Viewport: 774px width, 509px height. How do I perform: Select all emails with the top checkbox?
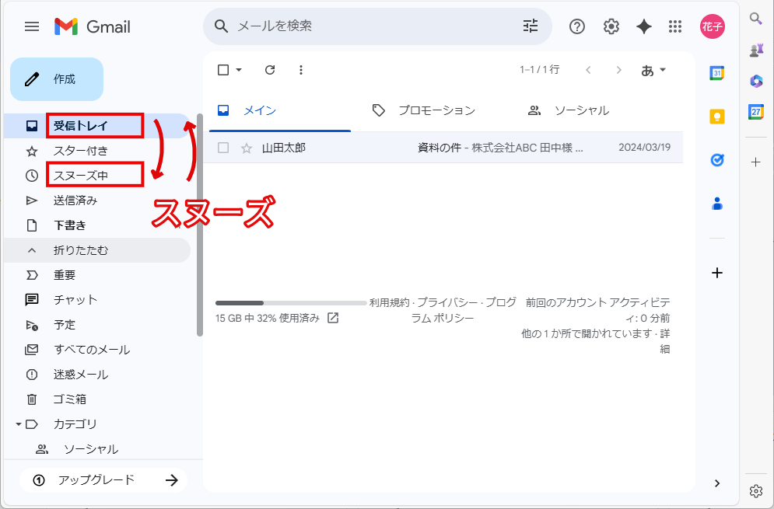pos(222,69)
